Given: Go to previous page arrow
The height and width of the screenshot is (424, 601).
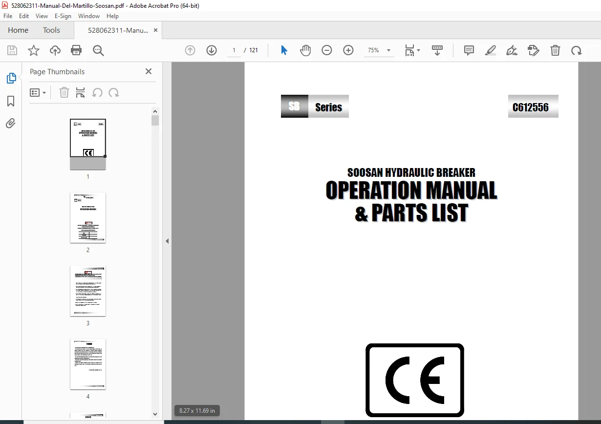Looking at the screenshot, I should (190, 50).
